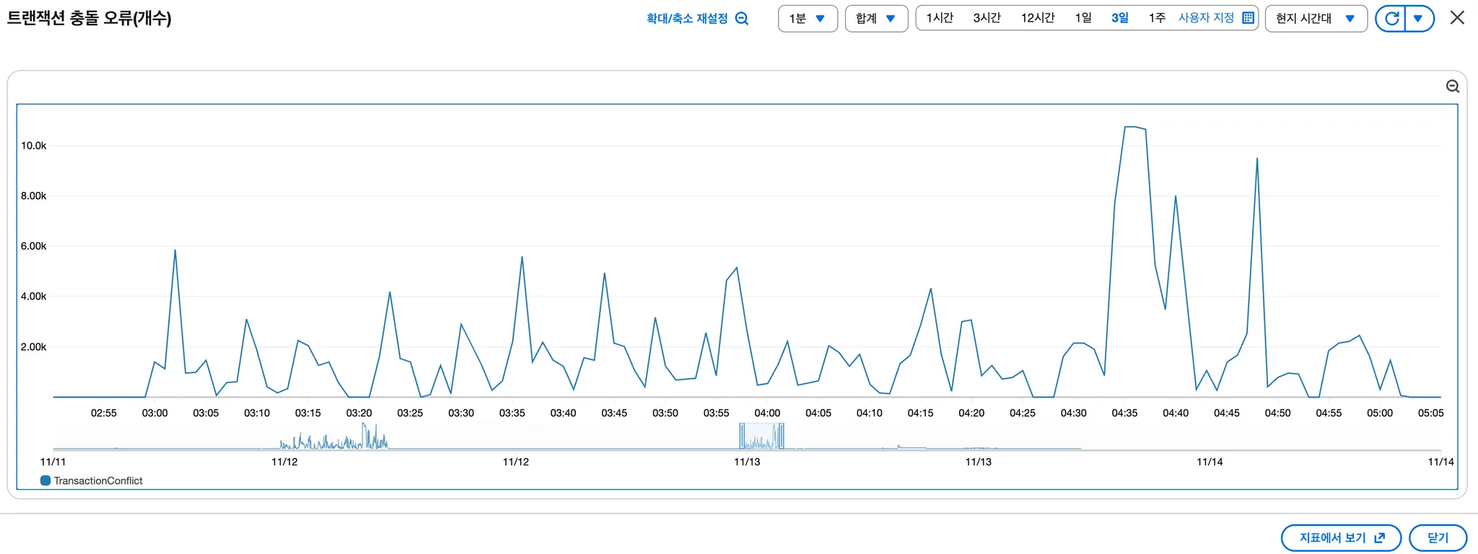Select the 1시간 time range

pos(940,18)
